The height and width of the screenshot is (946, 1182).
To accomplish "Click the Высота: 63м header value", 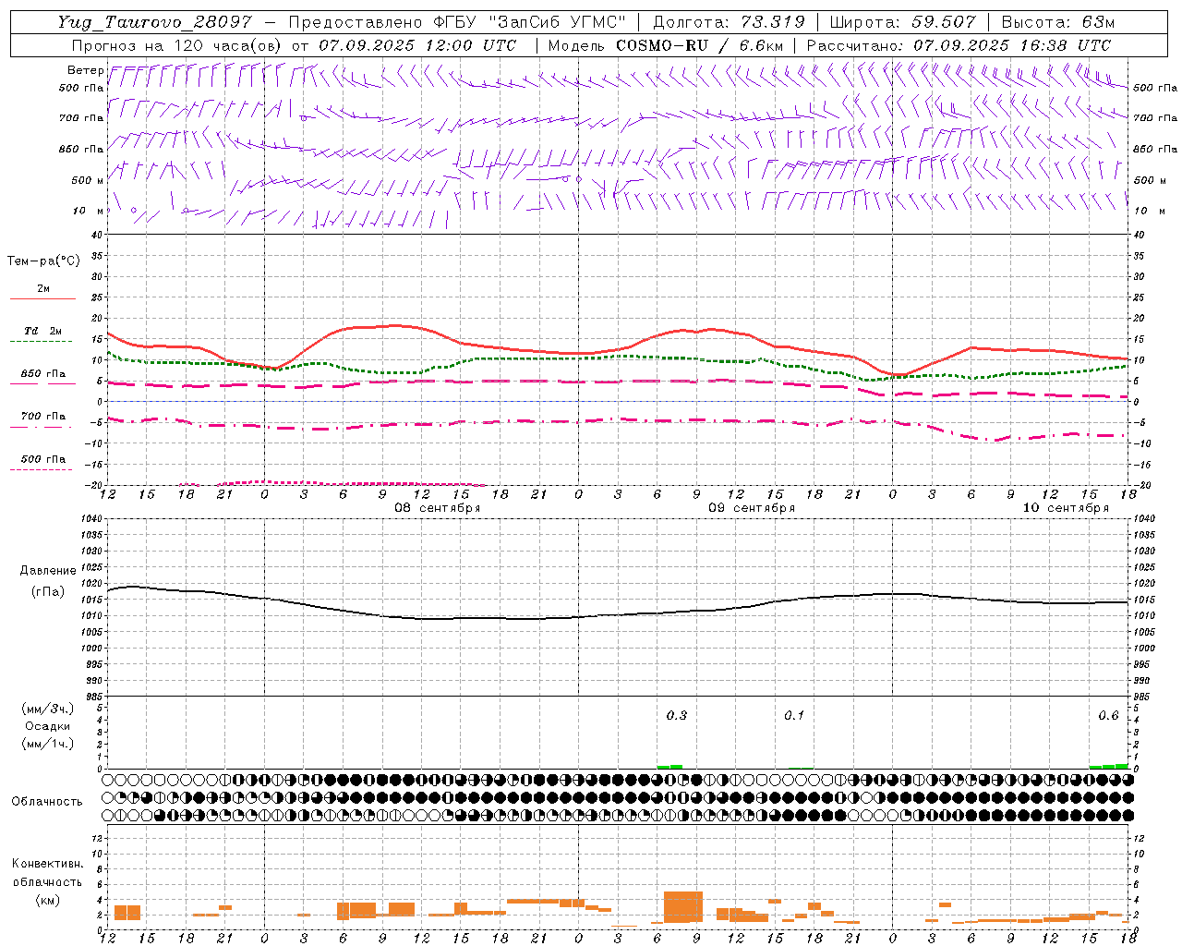I will (x=1057, y=22).
